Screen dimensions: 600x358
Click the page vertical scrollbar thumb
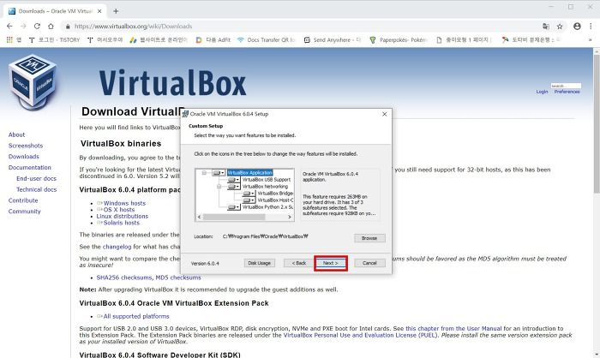[x=597, y=124]
